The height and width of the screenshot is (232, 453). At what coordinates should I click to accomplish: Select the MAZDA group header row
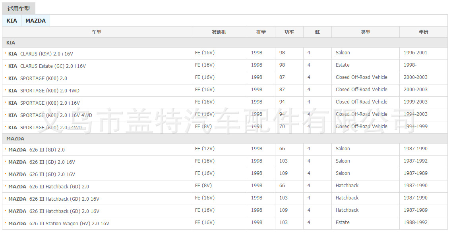(225, 139)
